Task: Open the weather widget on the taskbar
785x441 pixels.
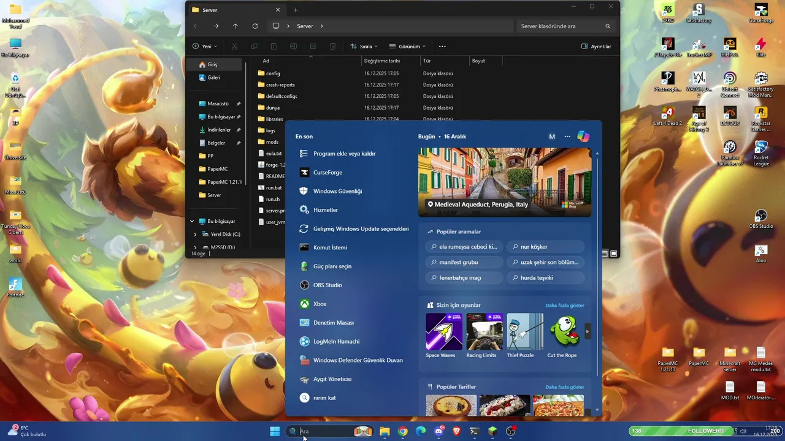Action: (x=26, y=431)
